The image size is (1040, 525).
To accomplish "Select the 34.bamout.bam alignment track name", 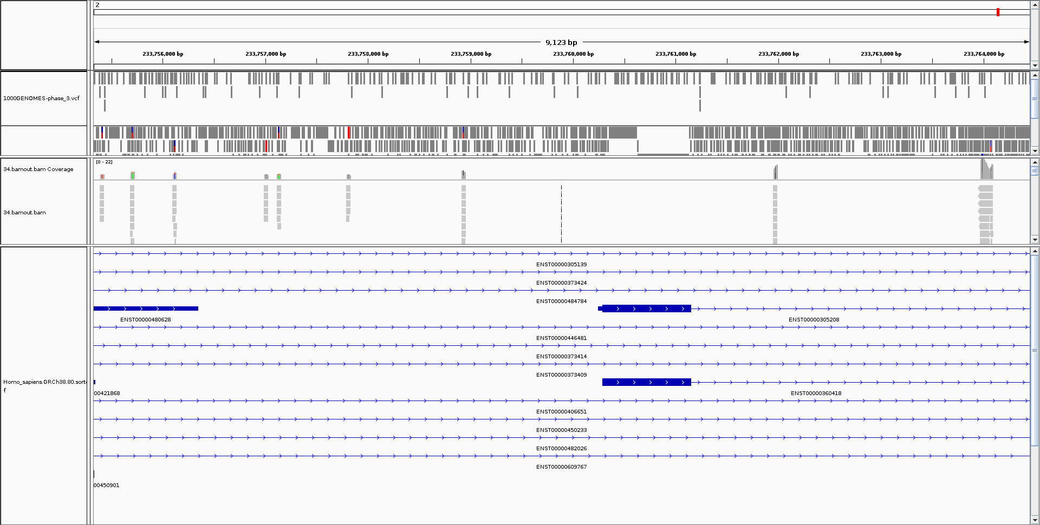I will click(24, 212).
